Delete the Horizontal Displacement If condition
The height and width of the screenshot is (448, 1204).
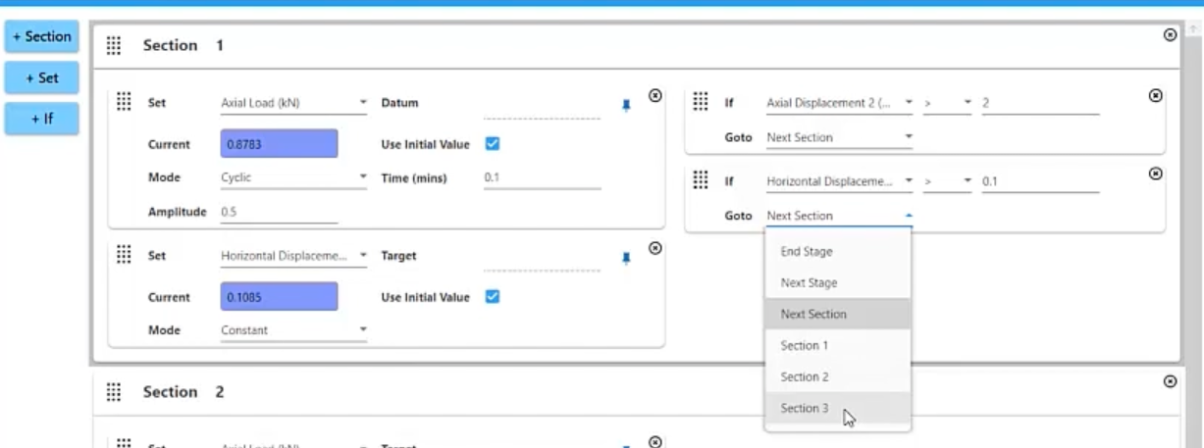pyautogui.click(x=1155, y=174)
